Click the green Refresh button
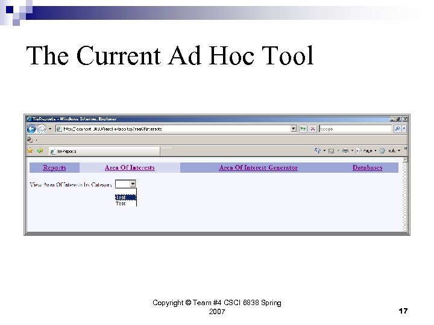 pos(303,129)
